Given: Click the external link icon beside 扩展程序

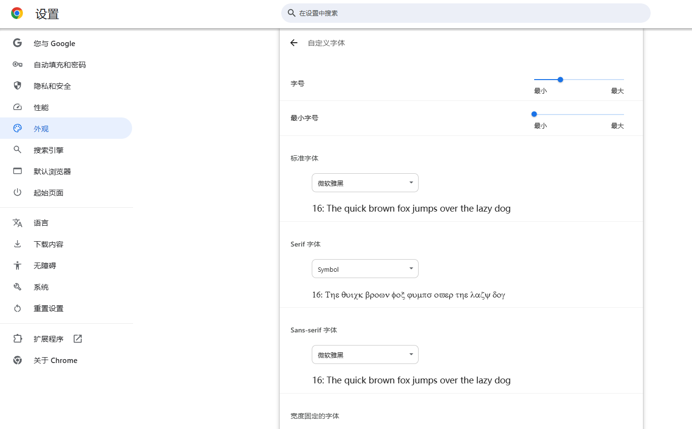Looking at the screenshot, I should 78,339.
